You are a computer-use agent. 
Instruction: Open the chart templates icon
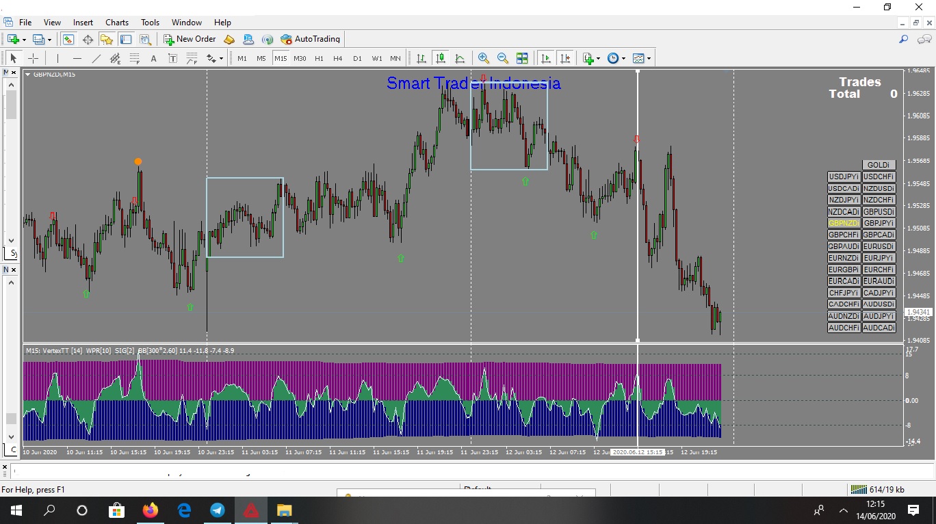click(x=638, y=58)
